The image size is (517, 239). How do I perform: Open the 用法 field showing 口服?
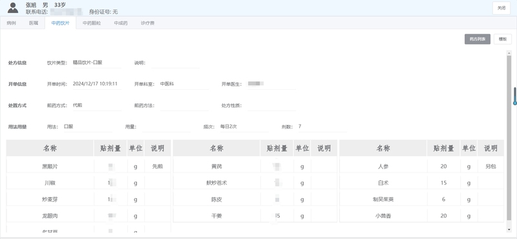tap(88, 127)
